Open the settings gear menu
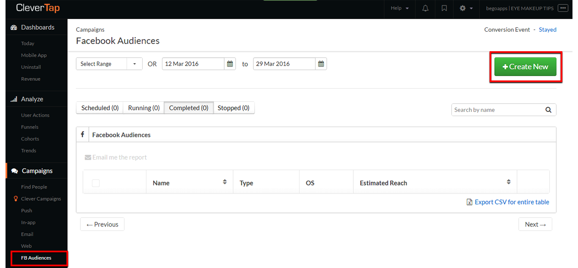This screenshot has width=578, height=268. pyautogui.click(x=466, y=8)
